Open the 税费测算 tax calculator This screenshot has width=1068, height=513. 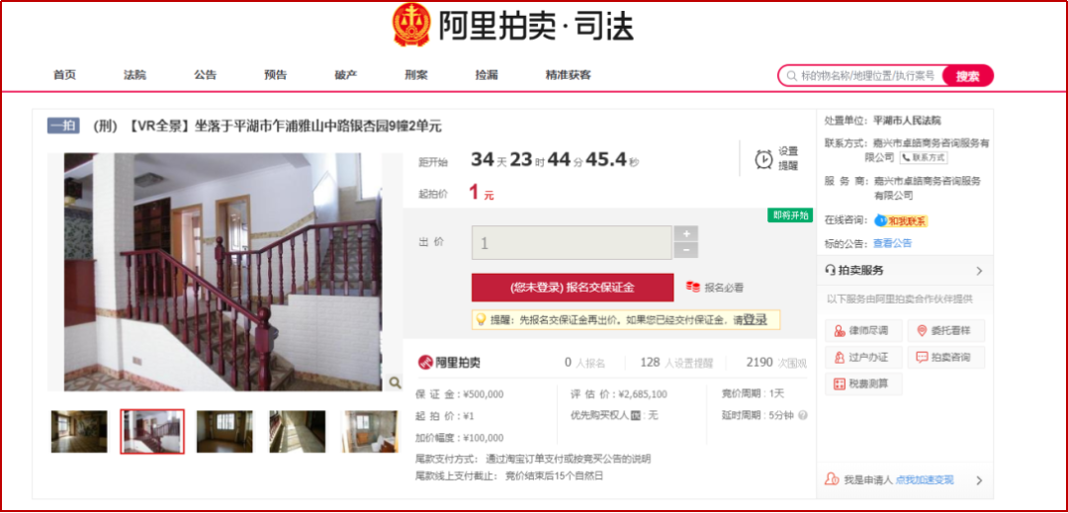[863, 384]
